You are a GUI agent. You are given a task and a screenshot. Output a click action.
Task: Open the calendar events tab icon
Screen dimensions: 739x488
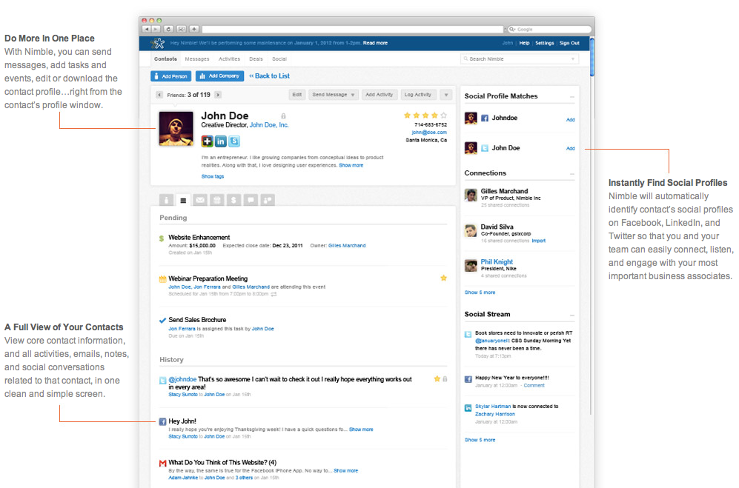point(216,200)
